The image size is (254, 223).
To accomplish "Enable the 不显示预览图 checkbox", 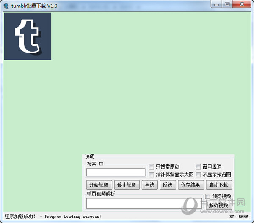I will coord(198,175).
